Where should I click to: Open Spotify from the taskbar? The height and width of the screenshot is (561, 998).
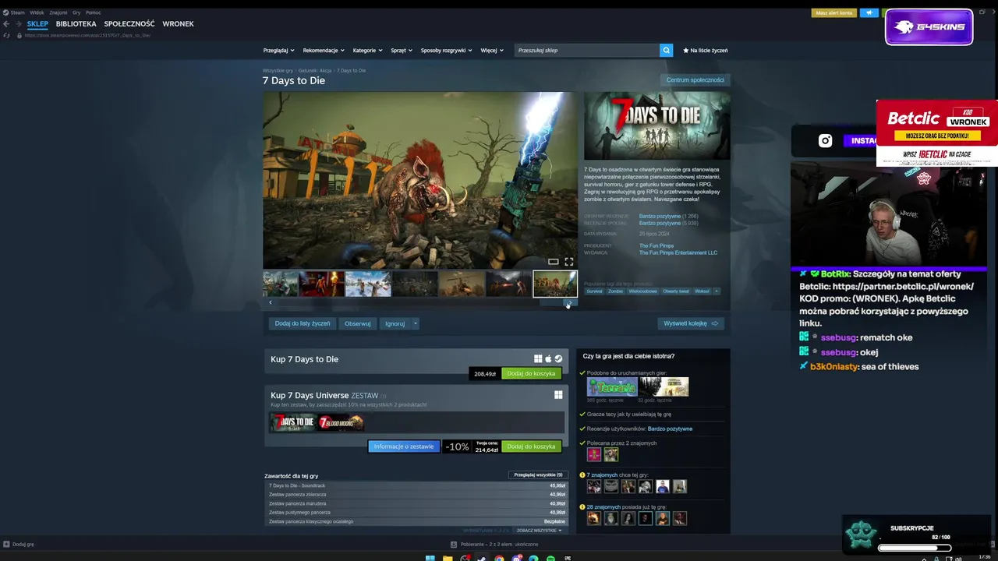[x=550, y=558]
